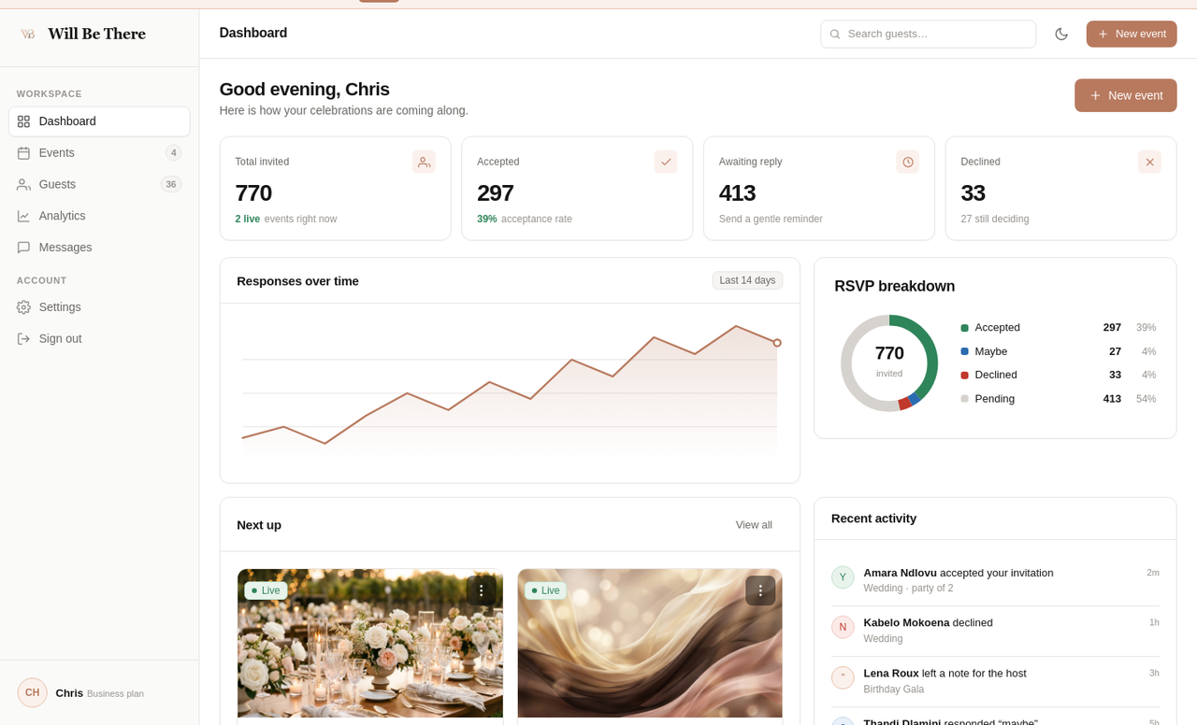Click the Pending 413 row in breakdown
This screenshot has width=1197, height=725.
1059,399
